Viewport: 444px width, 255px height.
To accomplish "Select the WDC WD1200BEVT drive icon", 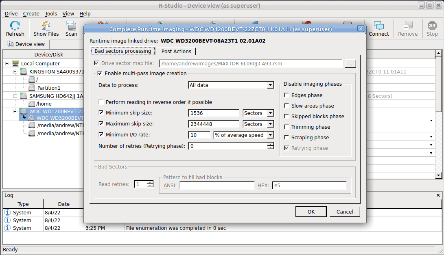I will (x=24, y=111).
